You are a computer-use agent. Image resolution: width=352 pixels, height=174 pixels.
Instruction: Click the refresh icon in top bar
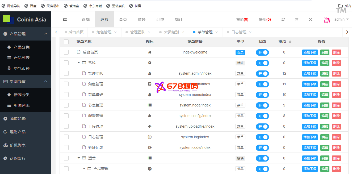point(283,19)
